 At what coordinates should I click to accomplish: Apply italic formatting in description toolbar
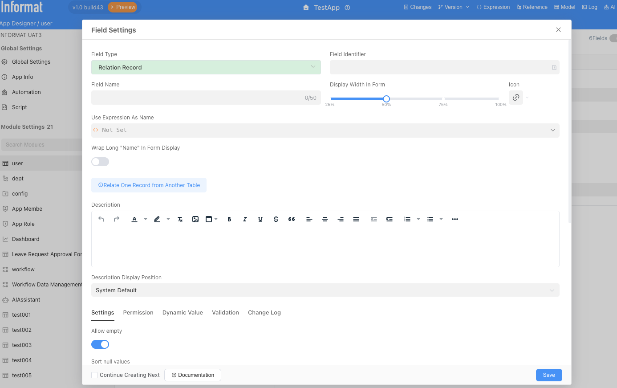(245, 219)
